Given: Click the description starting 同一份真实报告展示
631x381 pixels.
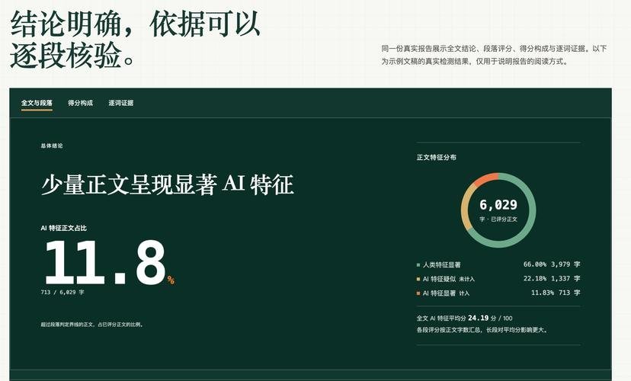Looking at the screenshot, I should [x=494, y=55].
